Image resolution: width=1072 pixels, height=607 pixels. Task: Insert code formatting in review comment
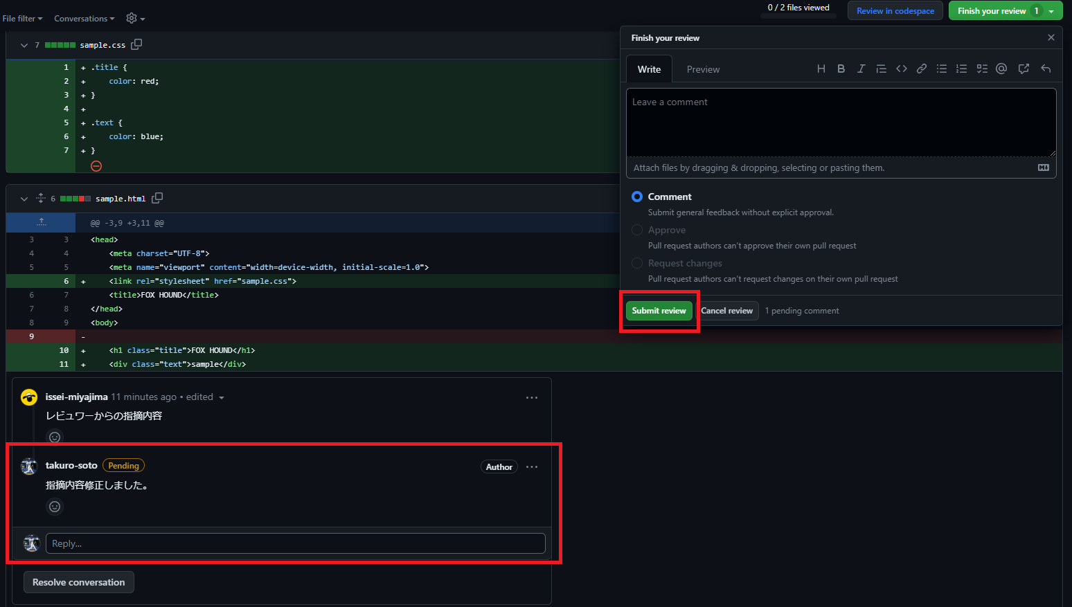pyautogui.click(x=901, y=69)
